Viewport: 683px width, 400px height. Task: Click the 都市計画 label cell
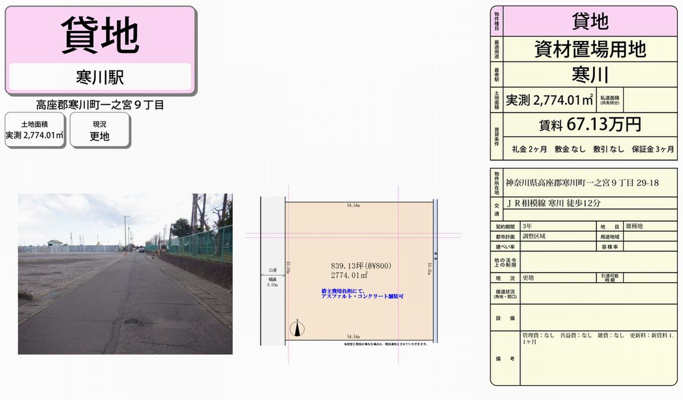pyautogui.click(x=505, y=237)
